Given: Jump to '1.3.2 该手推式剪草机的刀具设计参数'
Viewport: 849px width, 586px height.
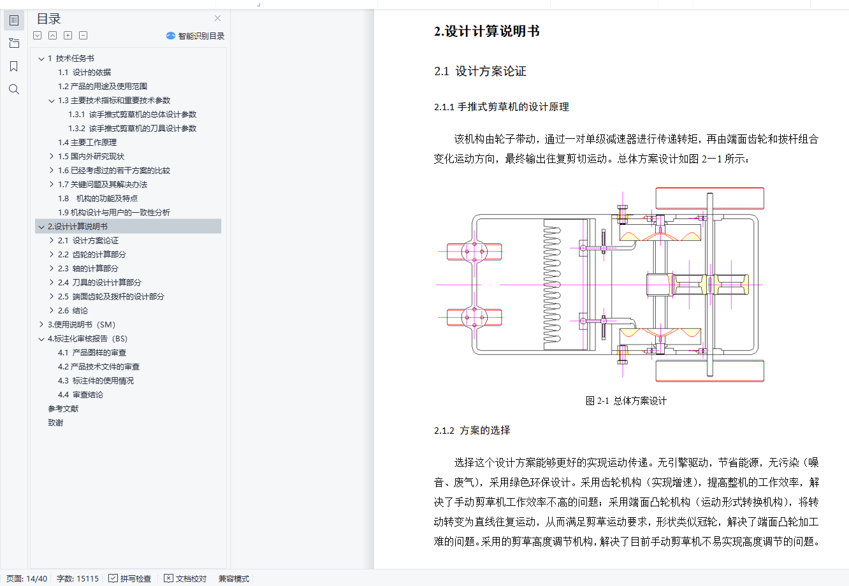Looking at the screenshot, I should (133, 129).
